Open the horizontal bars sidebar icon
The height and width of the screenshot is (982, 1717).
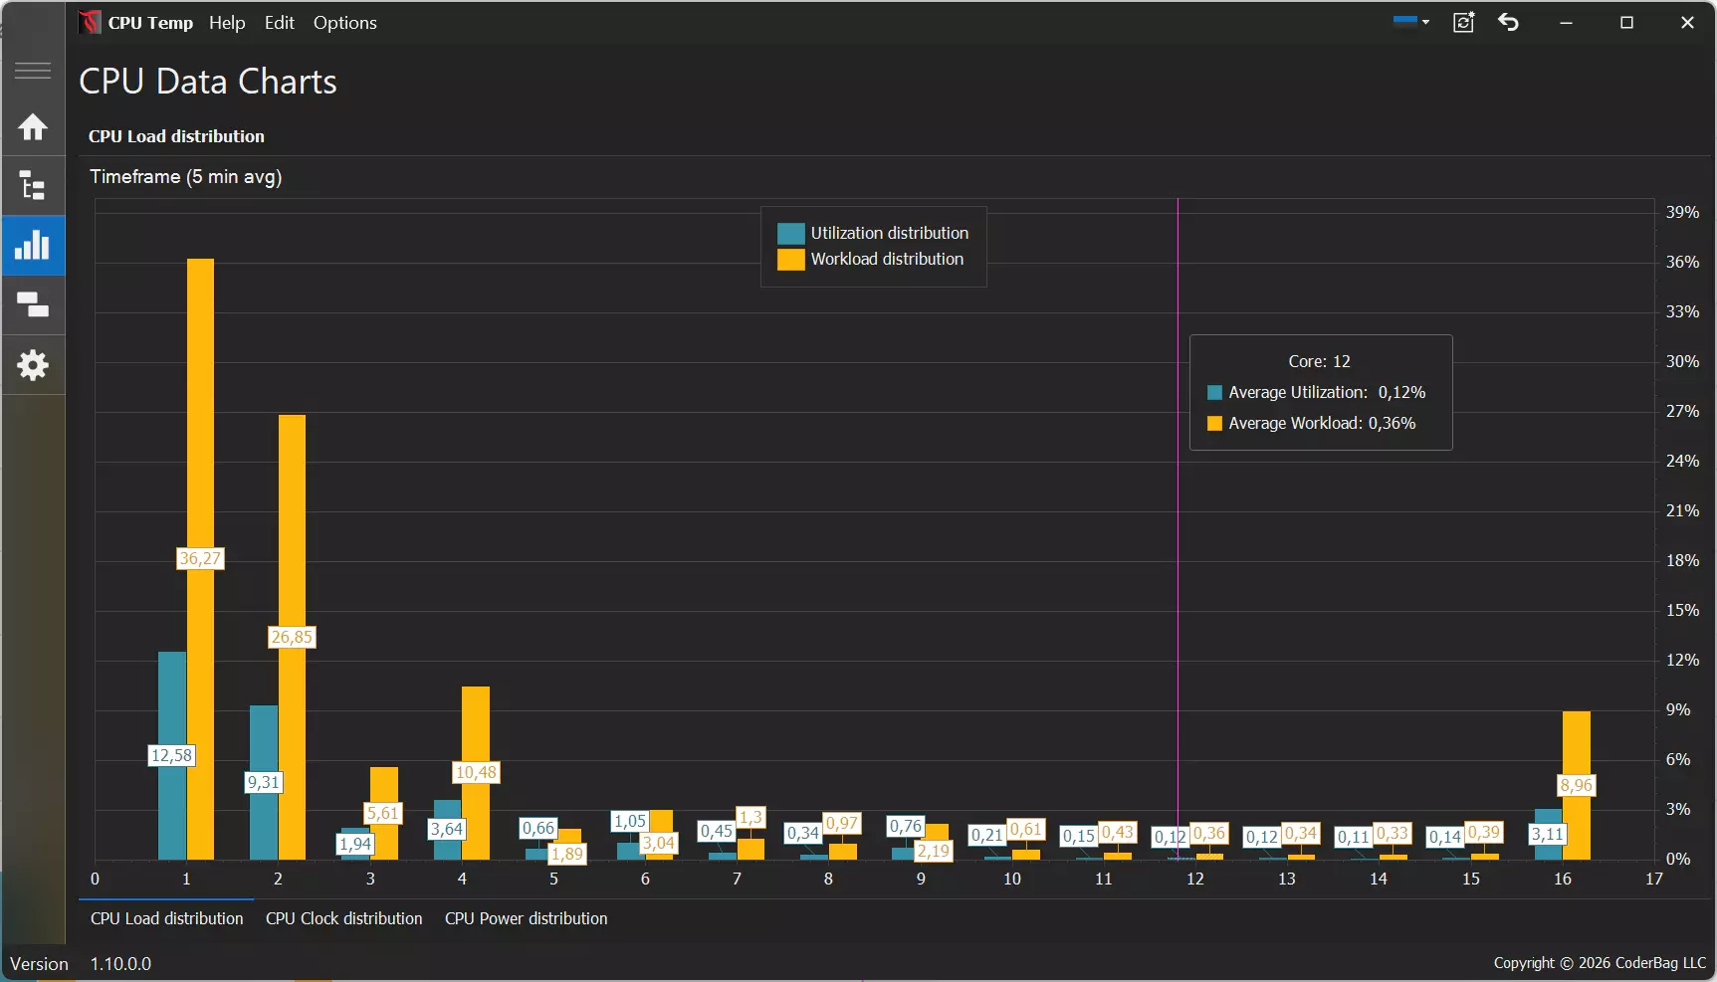point(33,304)
